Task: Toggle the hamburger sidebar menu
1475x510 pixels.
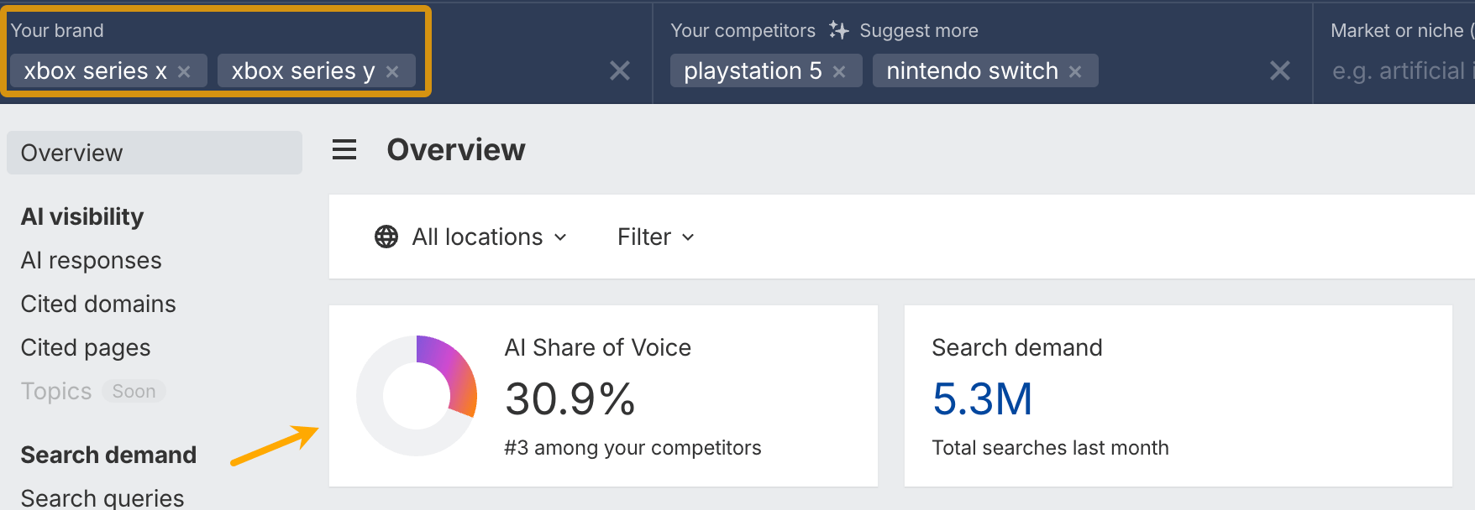Action: click(344, 150)
